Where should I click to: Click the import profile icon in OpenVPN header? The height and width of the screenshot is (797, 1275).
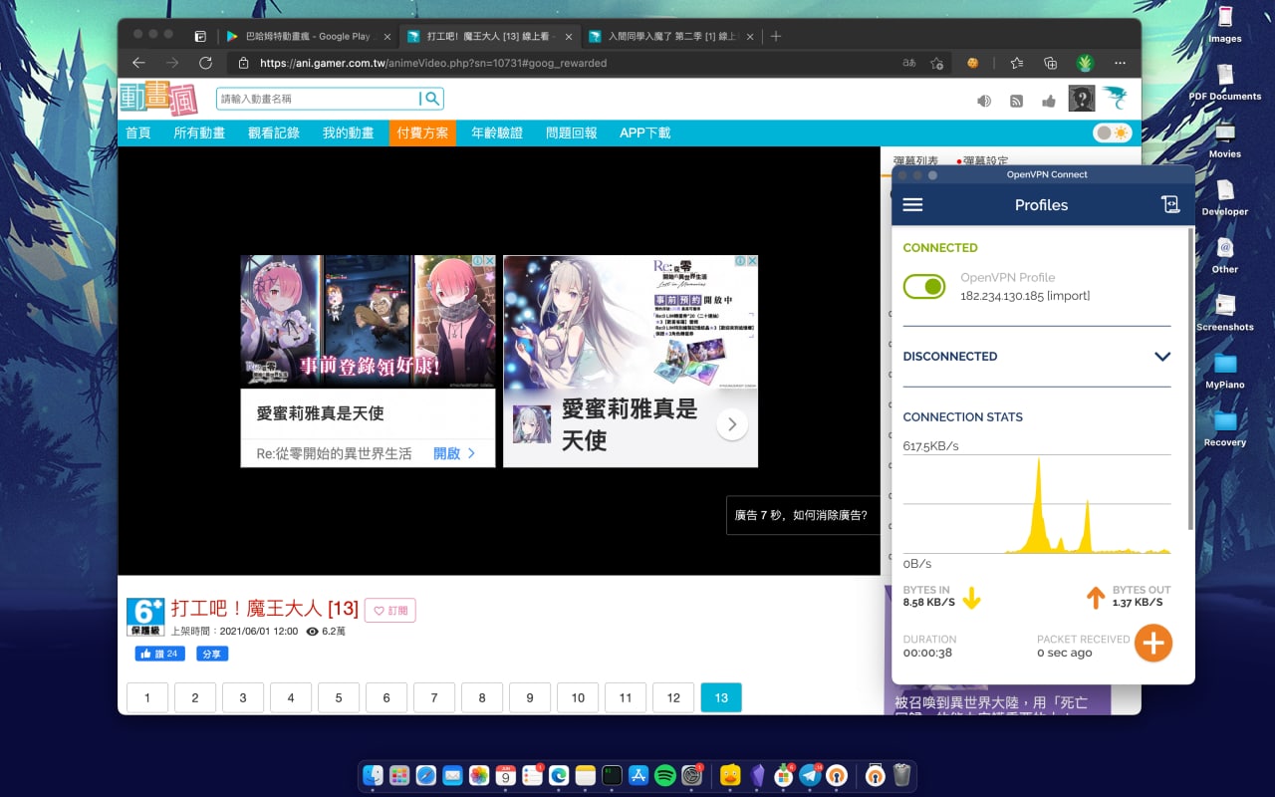[x=1170, y=204]
